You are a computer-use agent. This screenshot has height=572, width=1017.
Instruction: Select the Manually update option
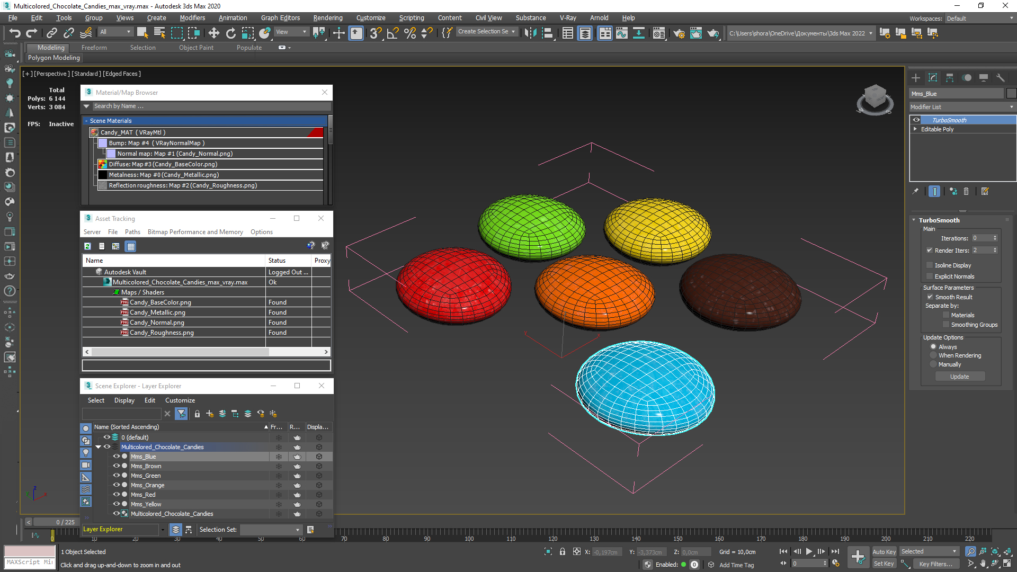point(934,364)
